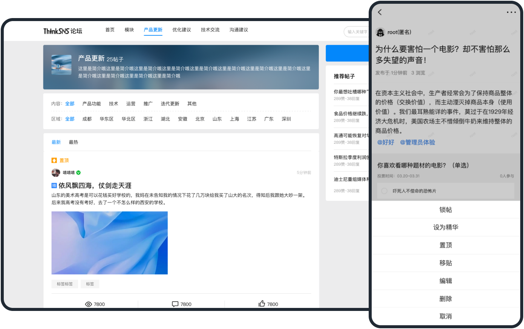The width and height of the screenshot is (524, 329).
Task: Focus the 输入关键字 search field
Action: tap(357, 32)
